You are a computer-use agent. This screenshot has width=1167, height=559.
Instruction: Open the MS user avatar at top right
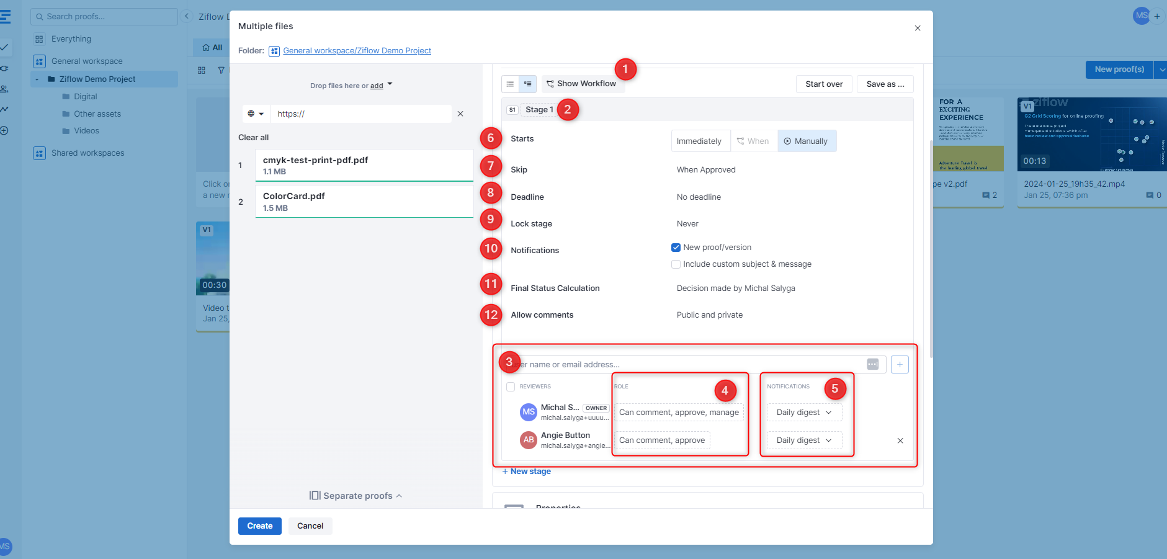(1141, 16)
